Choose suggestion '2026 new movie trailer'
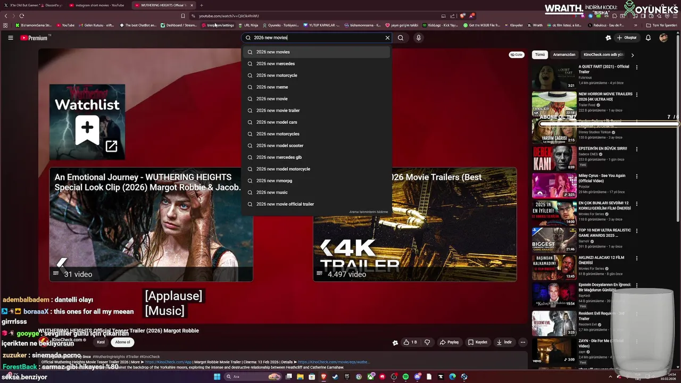 (317, 111)
